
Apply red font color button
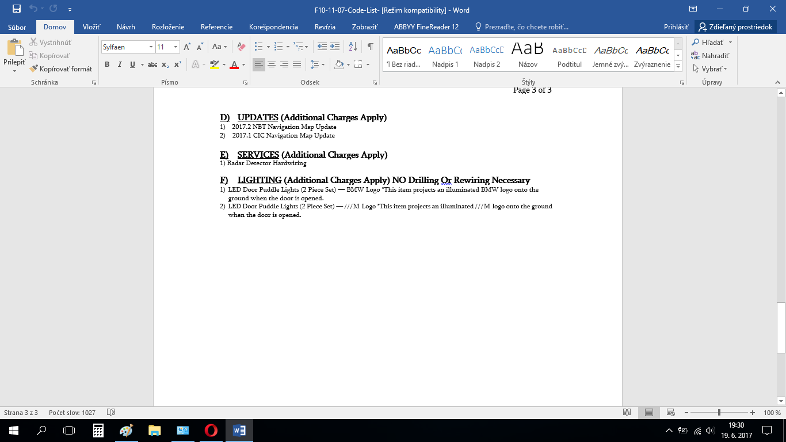(x=234, y=64)
